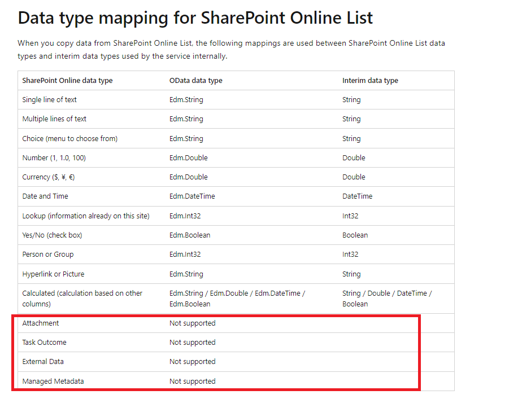Viewport: 509px width, 399px height.
Task: Click the 'Date and Time' cell
Action: (x=45, y=196)
